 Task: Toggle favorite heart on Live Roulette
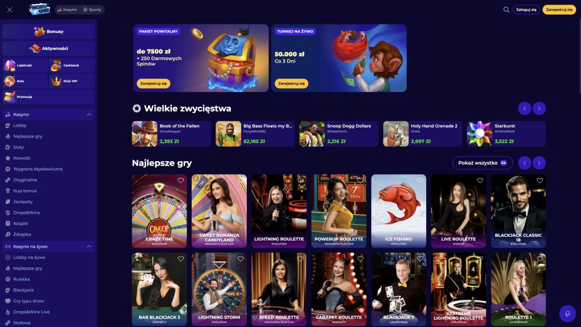point(480,181)
